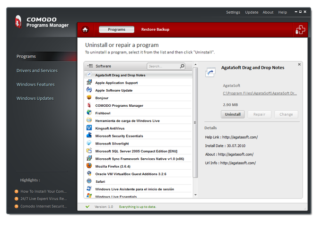Screen dimensions: 331x231
Task: Click the Apple Software Update icon
Action: [x=89, y=90]
